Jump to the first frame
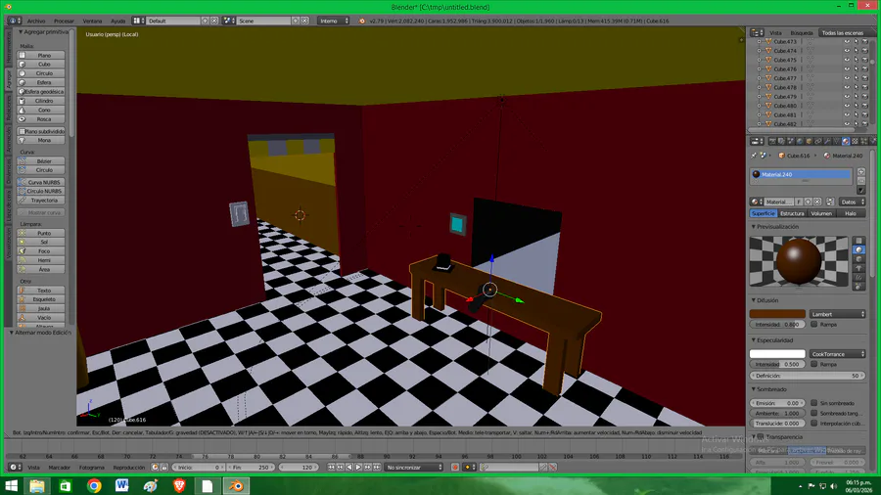881x495 pixels. 331,467
